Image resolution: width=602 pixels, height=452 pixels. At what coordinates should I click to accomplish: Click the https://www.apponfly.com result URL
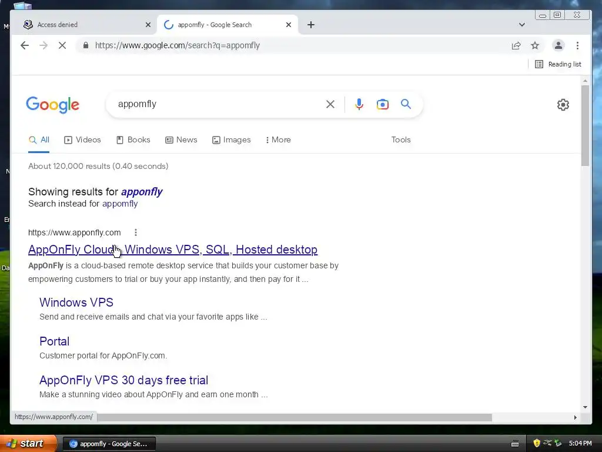click(75, 232)
